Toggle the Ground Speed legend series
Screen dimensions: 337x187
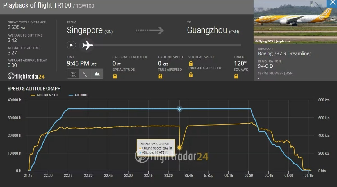point(44,95)
